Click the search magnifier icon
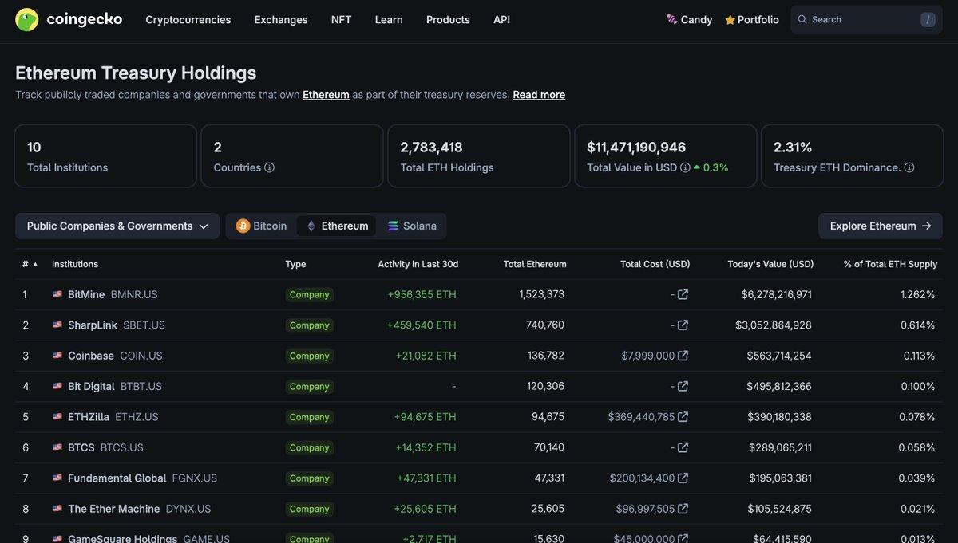 point(802,19)
